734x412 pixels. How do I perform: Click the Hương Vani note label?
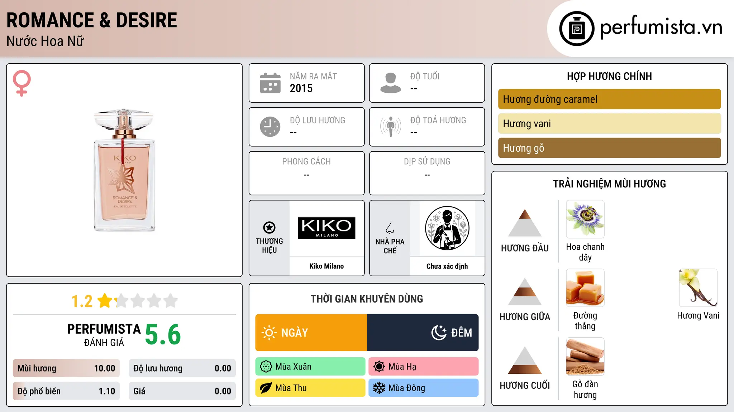tap(698, 315)
